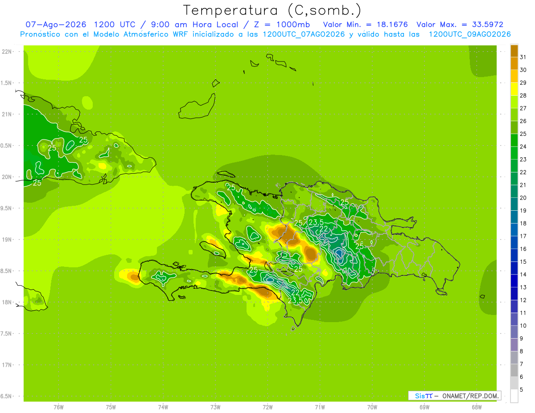The image size is (535, 413).
Task: Click the brown swatch above 31 on color scale
Action: pyautogui.click(x=514, y=51)
